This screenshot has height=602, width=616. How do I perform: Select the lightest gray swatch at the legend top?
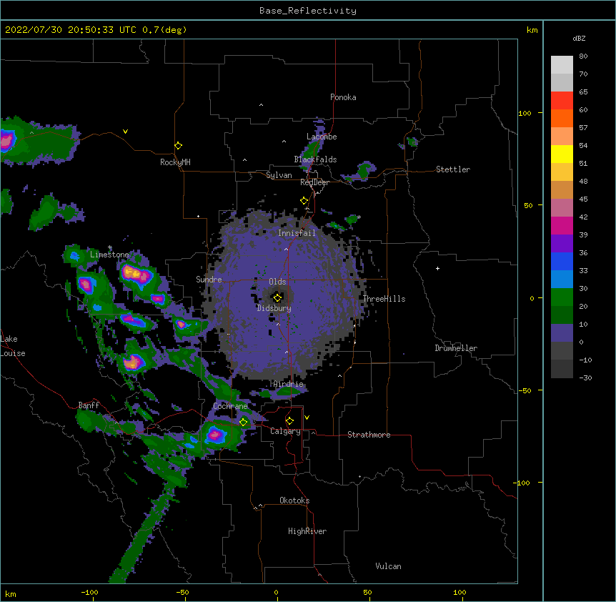click(x=562, y=65)
